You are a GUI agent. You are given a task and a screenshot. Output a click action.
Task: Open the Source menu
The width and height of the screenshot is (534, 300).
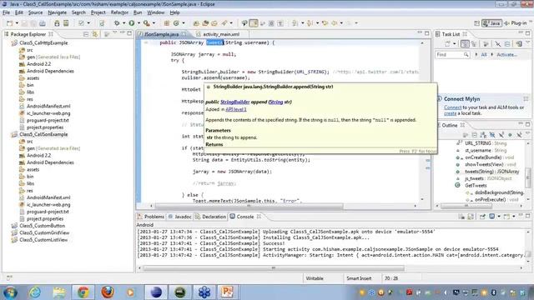click(x=35, y=12)
